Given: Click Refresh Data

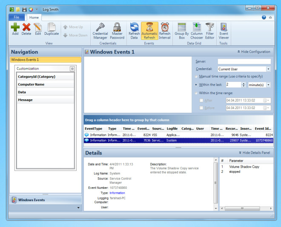Looking at the screenshot, I should click(134, 31).
